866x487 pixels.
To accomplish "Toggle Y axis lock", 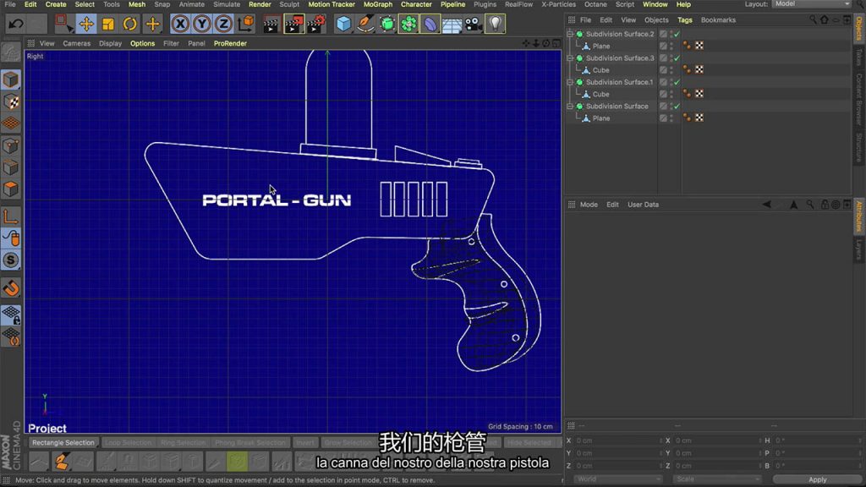I will tap(201, 24).
